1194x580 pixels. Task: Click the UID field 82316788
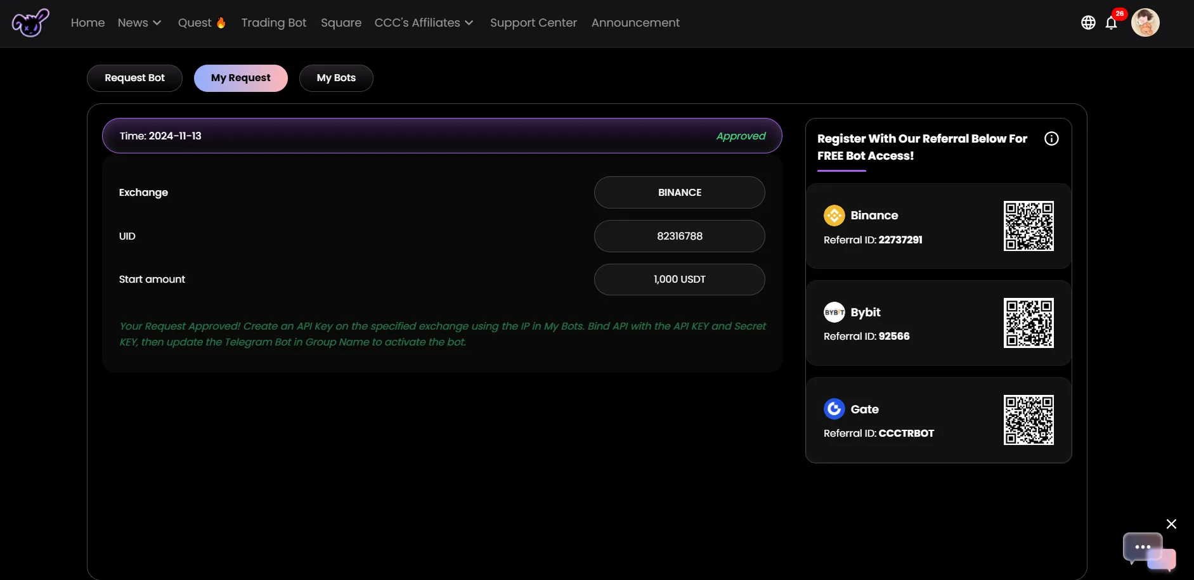point(679,236)
